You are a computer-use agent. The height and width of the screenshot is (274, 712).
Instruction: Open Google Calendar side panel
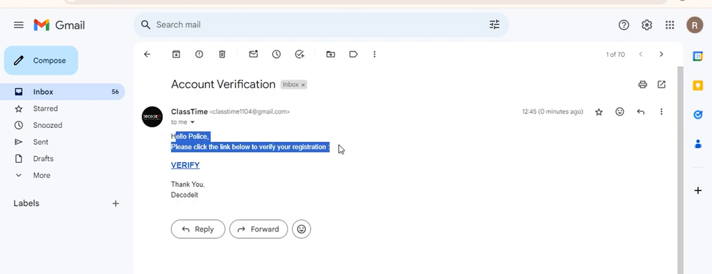(x=698, y=56)
